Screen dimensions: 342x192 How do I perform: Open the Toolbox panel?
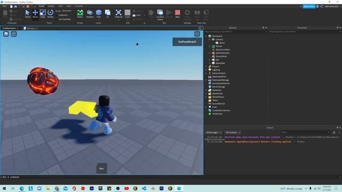[x=90, y=14]
